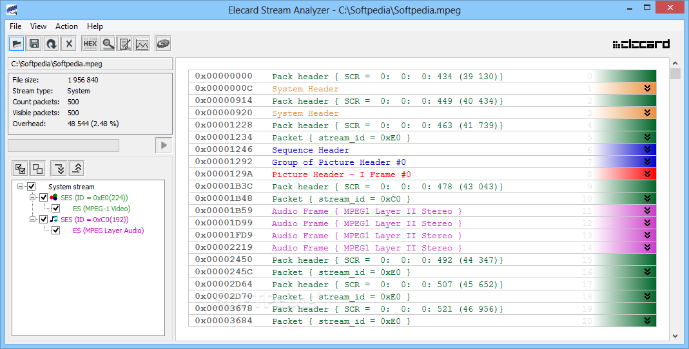Close the file with the X toolbar icon

tap(68, 43)
